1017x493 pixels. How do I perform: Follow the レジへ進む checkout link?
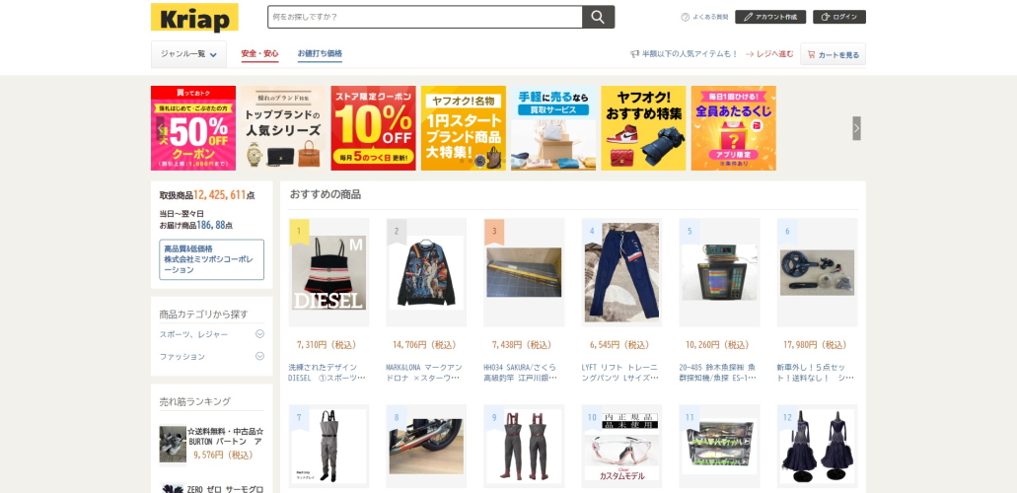pos(769,54)
